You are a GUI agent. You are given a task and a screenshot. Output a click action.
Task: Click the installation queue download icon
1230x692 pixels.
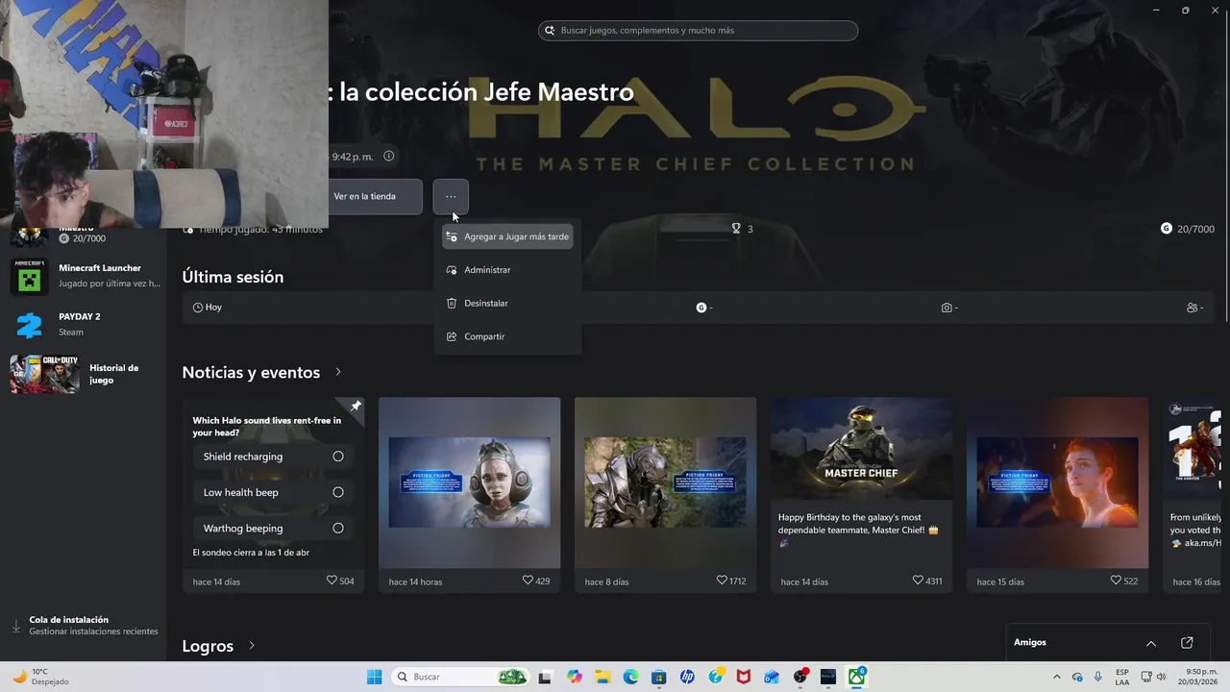click(16, 626)
